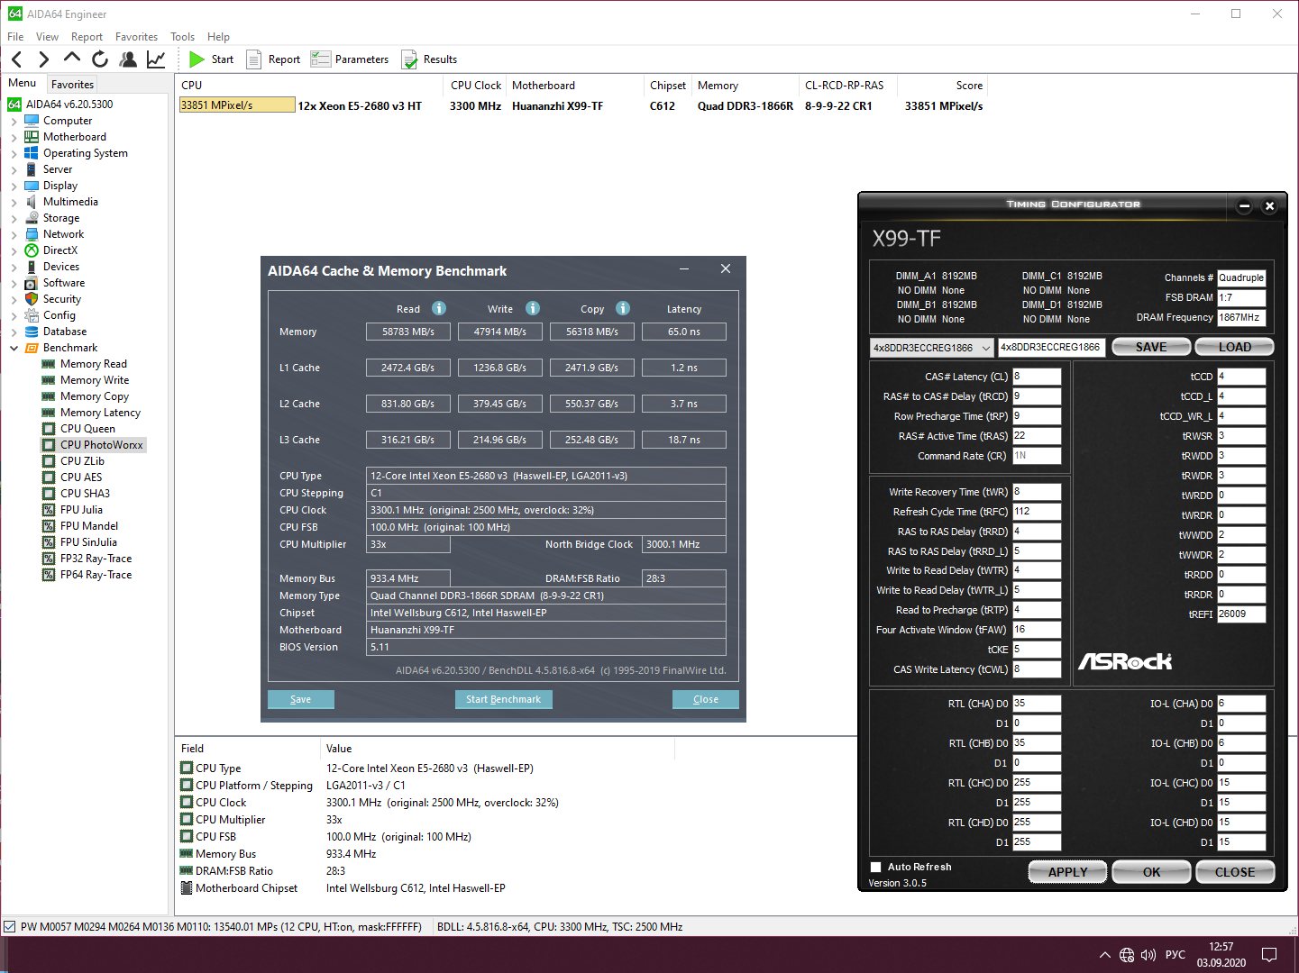Expand the Config tree node

14,315
